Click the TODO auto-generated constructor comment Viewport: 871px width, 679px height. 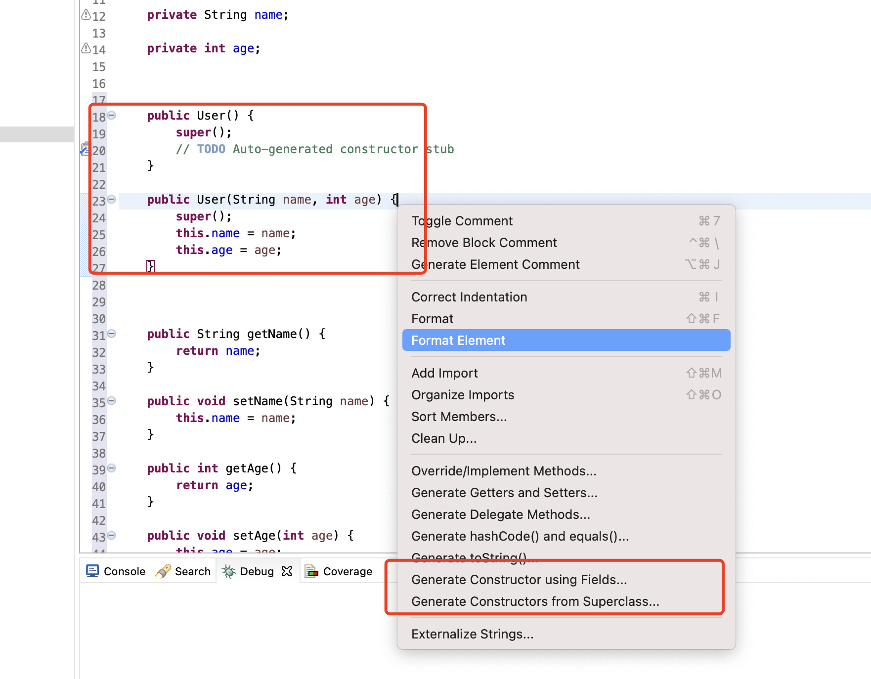click(x=315, y=149)
